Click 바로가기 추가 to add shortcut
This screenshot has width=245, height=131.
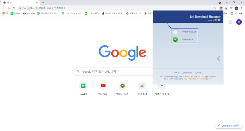pos(162,88)
